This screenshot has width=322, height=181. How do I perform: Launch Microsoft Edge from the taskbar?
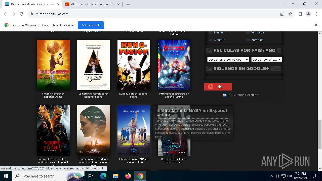(x=103, y=176)
